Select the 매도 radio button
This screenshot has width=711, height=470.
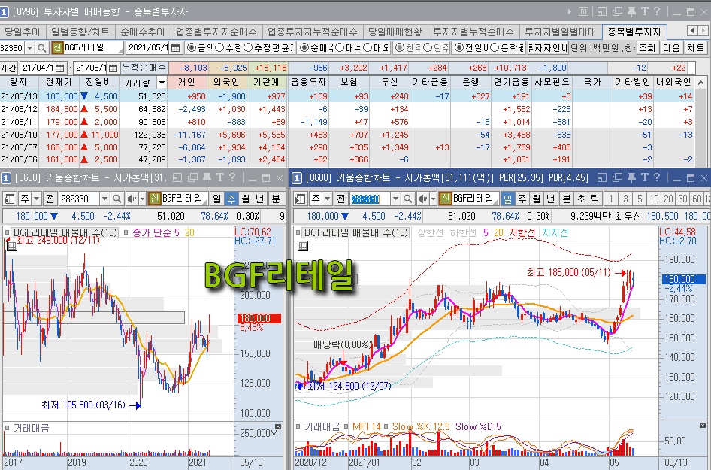pyautogui.click(x=368, y=47)
